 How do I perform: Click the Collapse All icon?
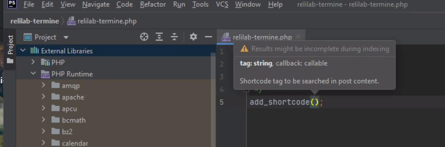tap(174, 37)
